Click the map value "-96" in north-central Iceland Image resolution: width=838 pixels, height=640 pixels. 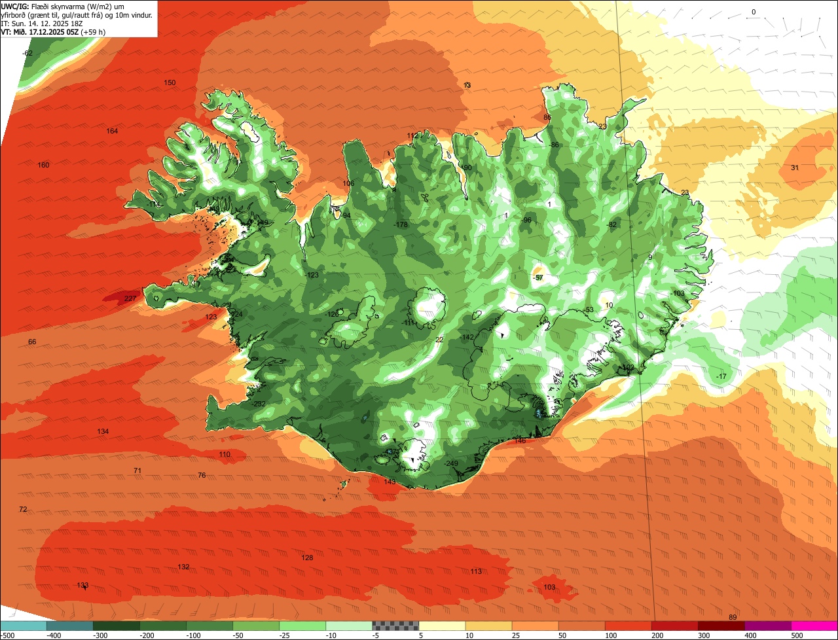pos(526,220)
